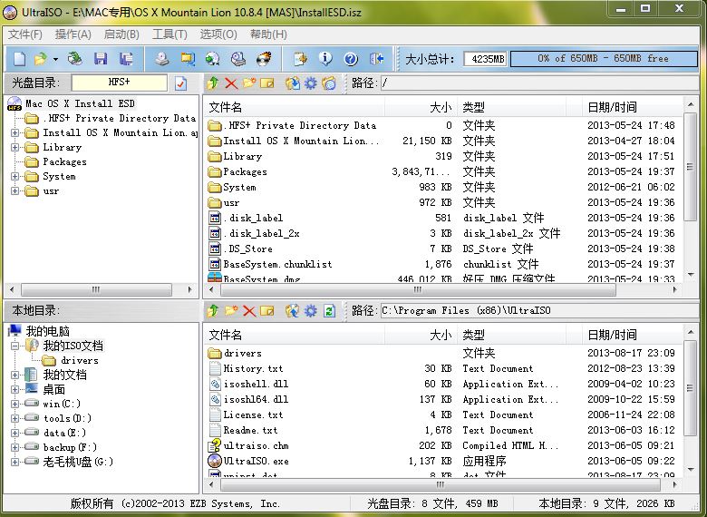707x517 pixels.
Task: Click Extract icon in image toolbar
Action: [x=293, y=83]
